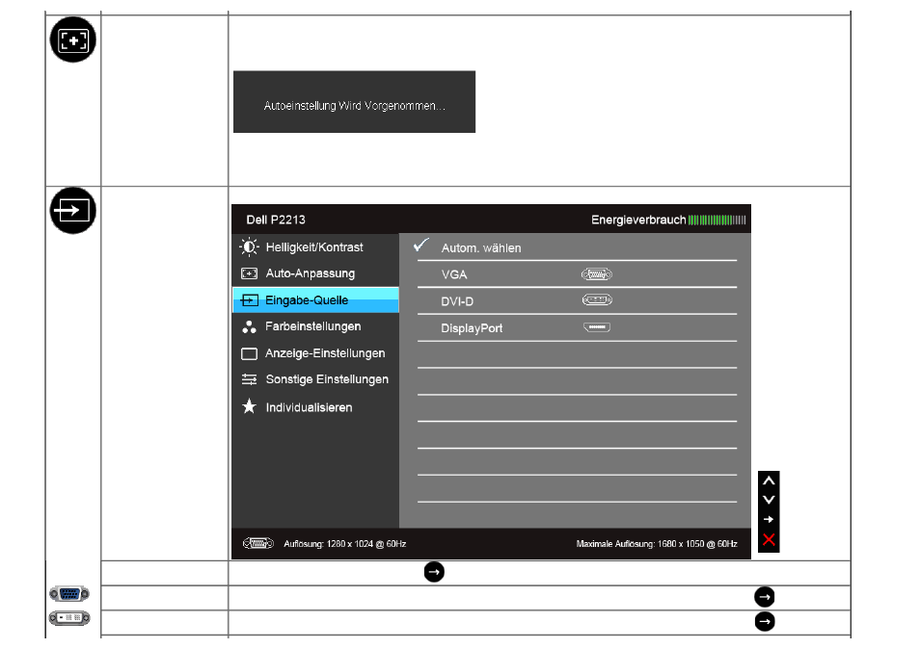Click the DVI connector icon in the DVI-D row
The height and width of the screenshot is (649, 920).
[597, 299]
